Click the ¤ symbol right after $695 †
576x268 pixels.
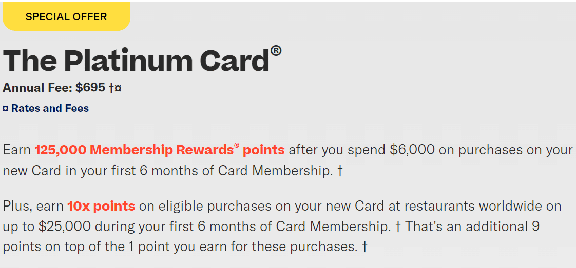click(x=118, y=88)
